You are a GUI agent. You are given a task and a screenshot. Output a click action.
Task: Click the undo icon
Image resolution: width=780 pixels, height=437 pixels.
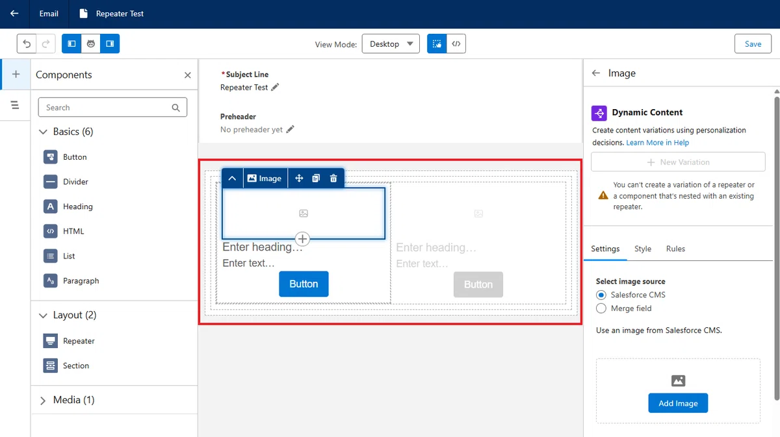click(27, 44)
